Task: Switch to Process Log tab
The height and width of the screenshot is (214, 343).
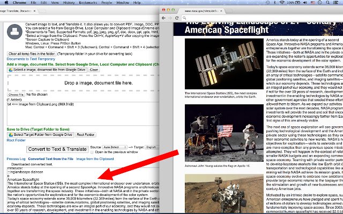Action: point(16,159)
